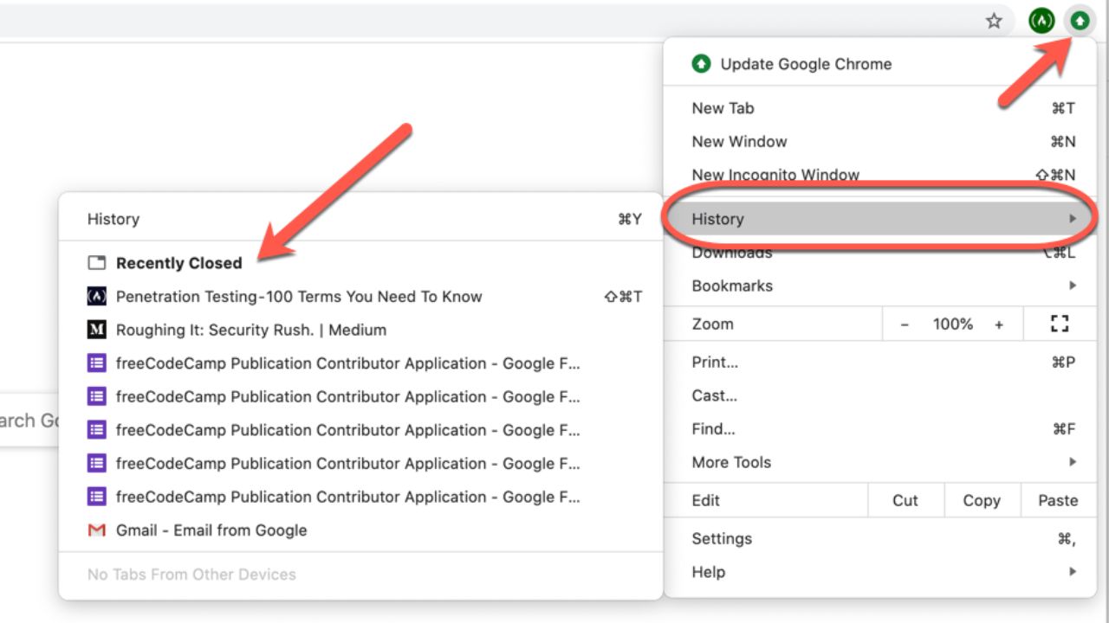Select Update Google Chrome menu item
The width and height of the screenshot is (1109, 623).
click(x=879, y=64)
